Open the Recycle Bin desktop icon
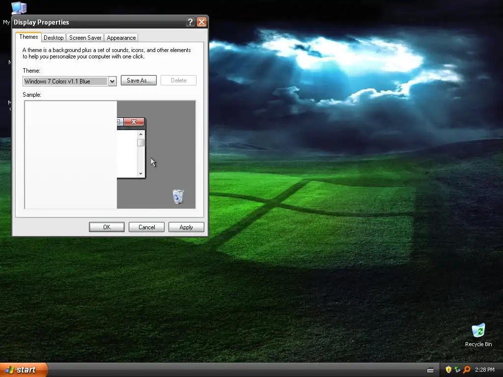This screenshot has height=377, width=503. tap(478, 335)
